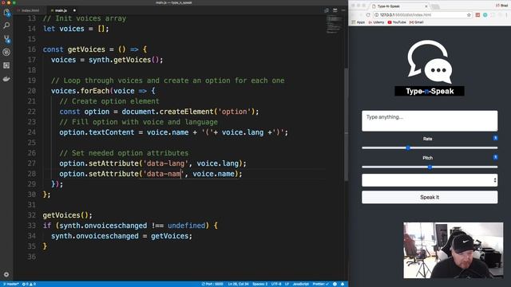
Task: Click the Pitch value badge
Action: pos(495,157)
